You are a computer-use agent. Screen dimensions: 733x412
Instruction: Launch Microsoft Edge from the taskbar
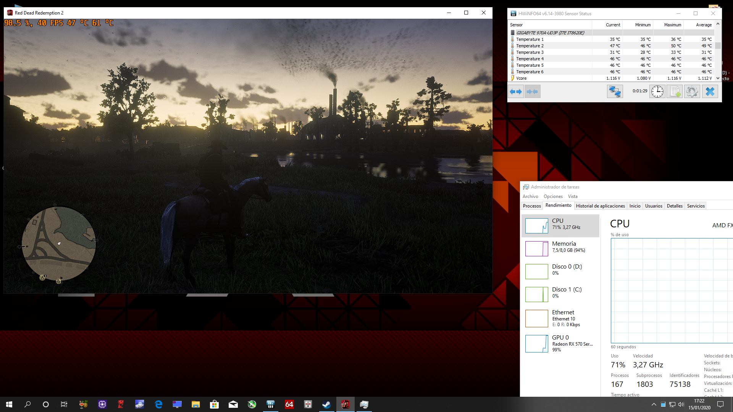(x=158, y=404)
